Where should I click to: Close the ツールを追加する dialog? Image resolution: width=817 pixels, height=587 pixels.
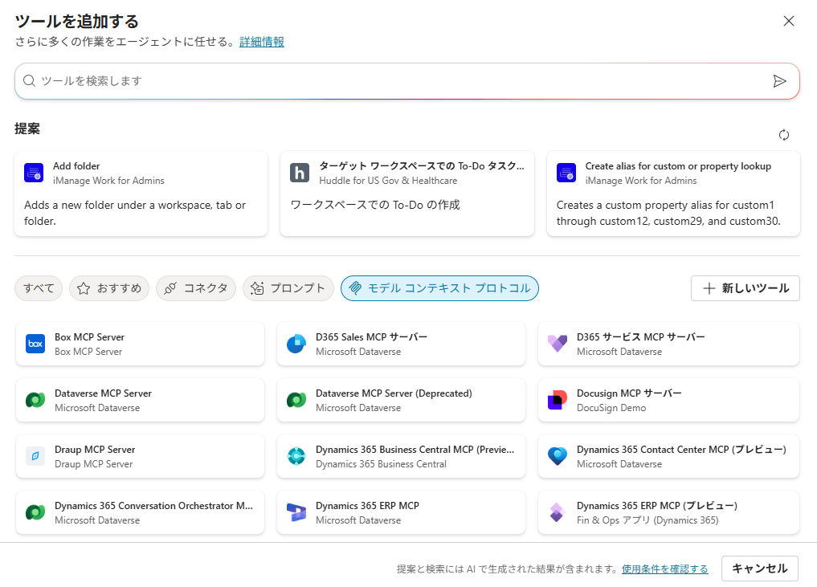pos(788,21)
